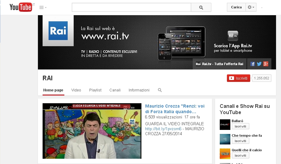This screenshot has width=281, height=164.
Task: Play the Ballarò Crozza video thumbnail
Action: click(x=92, y=131)
